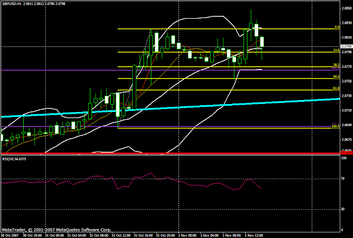Click the 31 Oct 20:00 time label
This screenshot has width=353, height=238.
[x=165, y=236]
